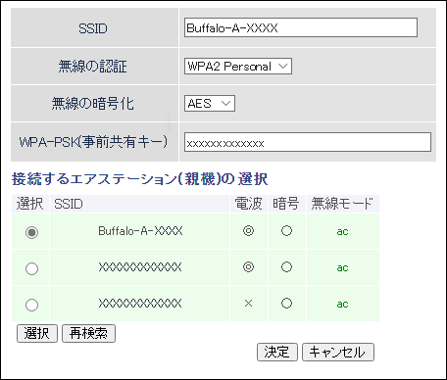Click the 無線モード column header
The image size is (447, 380).
coord(342,204)
